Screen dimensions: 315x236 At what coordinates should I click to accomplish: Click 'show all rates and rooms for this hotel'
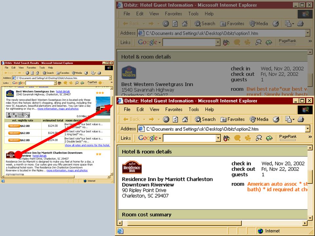(87, 145)
